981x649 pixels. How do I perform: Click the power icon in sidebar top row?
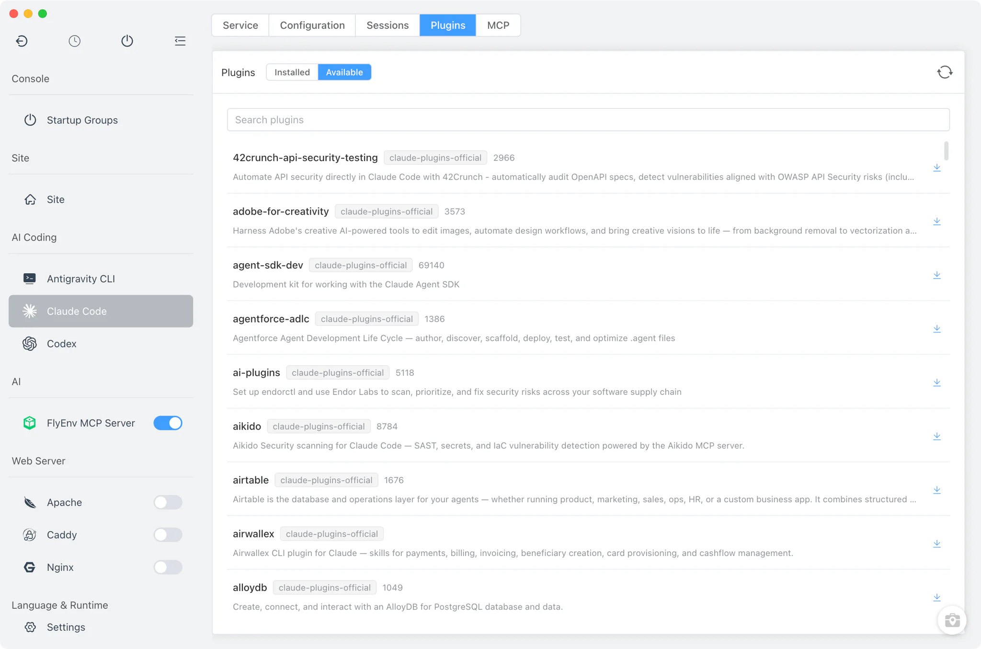(127, 41)
